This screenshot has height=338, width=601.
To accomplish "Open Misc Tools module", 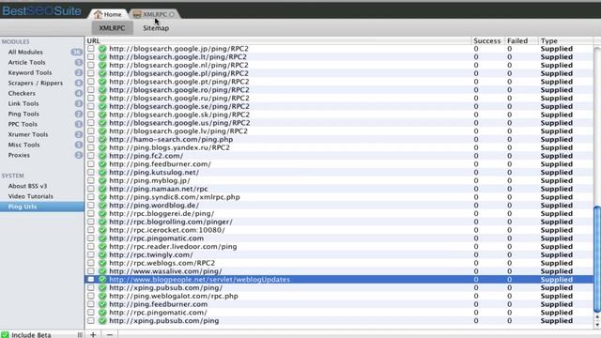I will pos(24,146).
